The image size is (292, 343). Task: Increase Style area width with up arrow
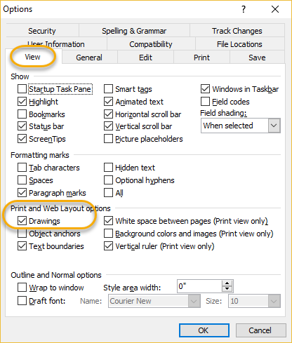(227, 283)
